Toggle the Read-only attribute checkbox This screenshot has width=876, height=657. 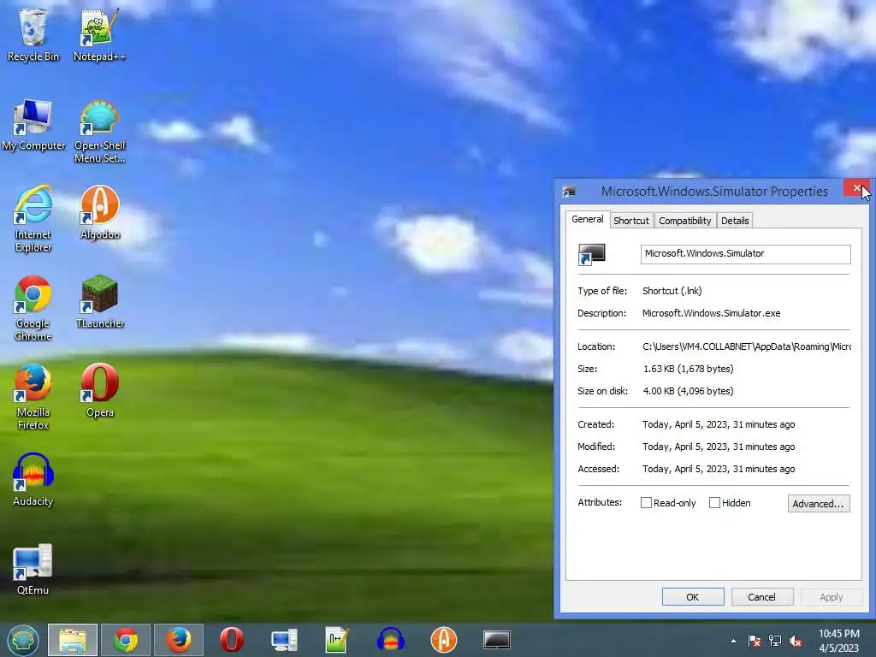pos(646,503)
